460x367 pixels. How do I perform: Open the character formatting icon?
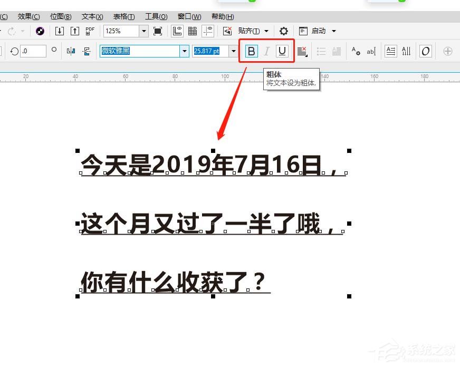click(x=356, y=51)
